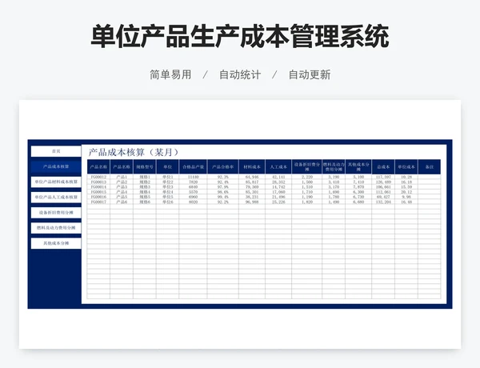This screenshot has height=368, width=480.
Task: Click labor cost cell 14,742
Action: tap(278, 186)
